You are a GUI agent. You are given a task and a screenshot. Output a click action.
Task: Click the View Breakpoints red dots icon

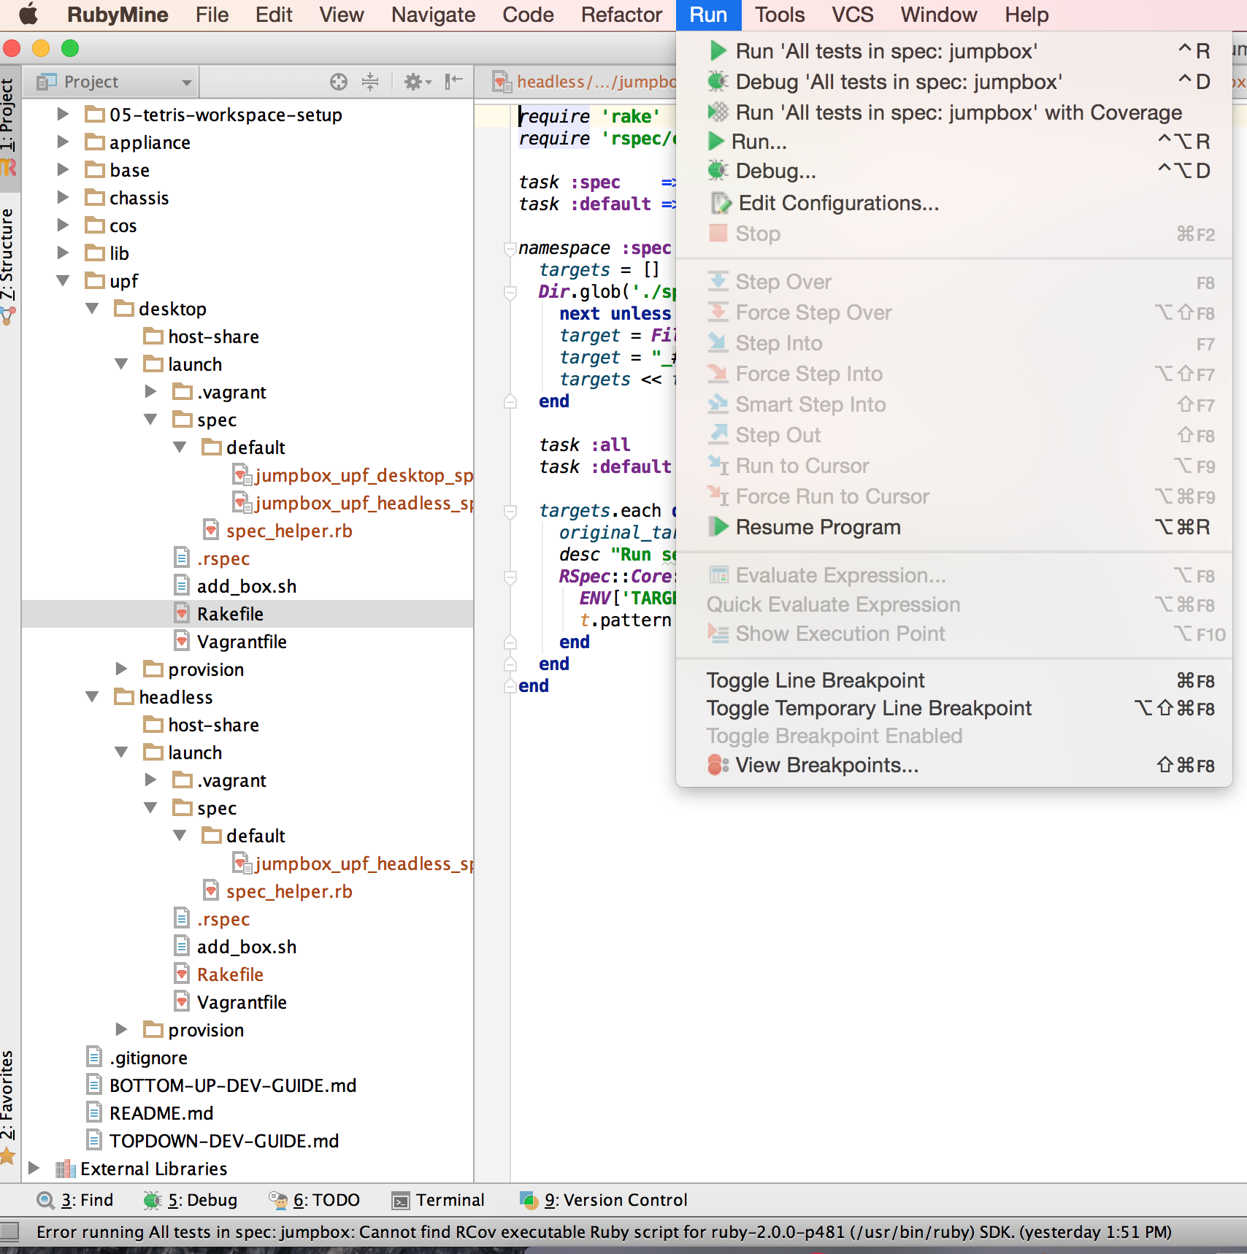click(718, 765)
